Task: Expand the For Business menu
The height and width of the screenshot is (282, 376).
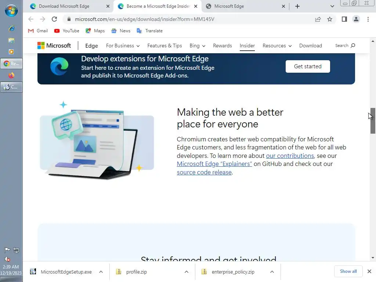Action: (x=123, y=46)
